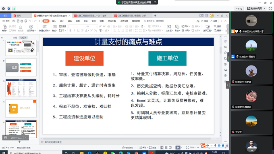Click the New Slide icon

(x=45, y=26)
